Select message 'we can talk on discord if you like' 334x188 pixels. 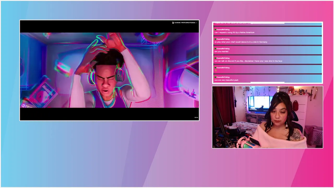[248, 61]
